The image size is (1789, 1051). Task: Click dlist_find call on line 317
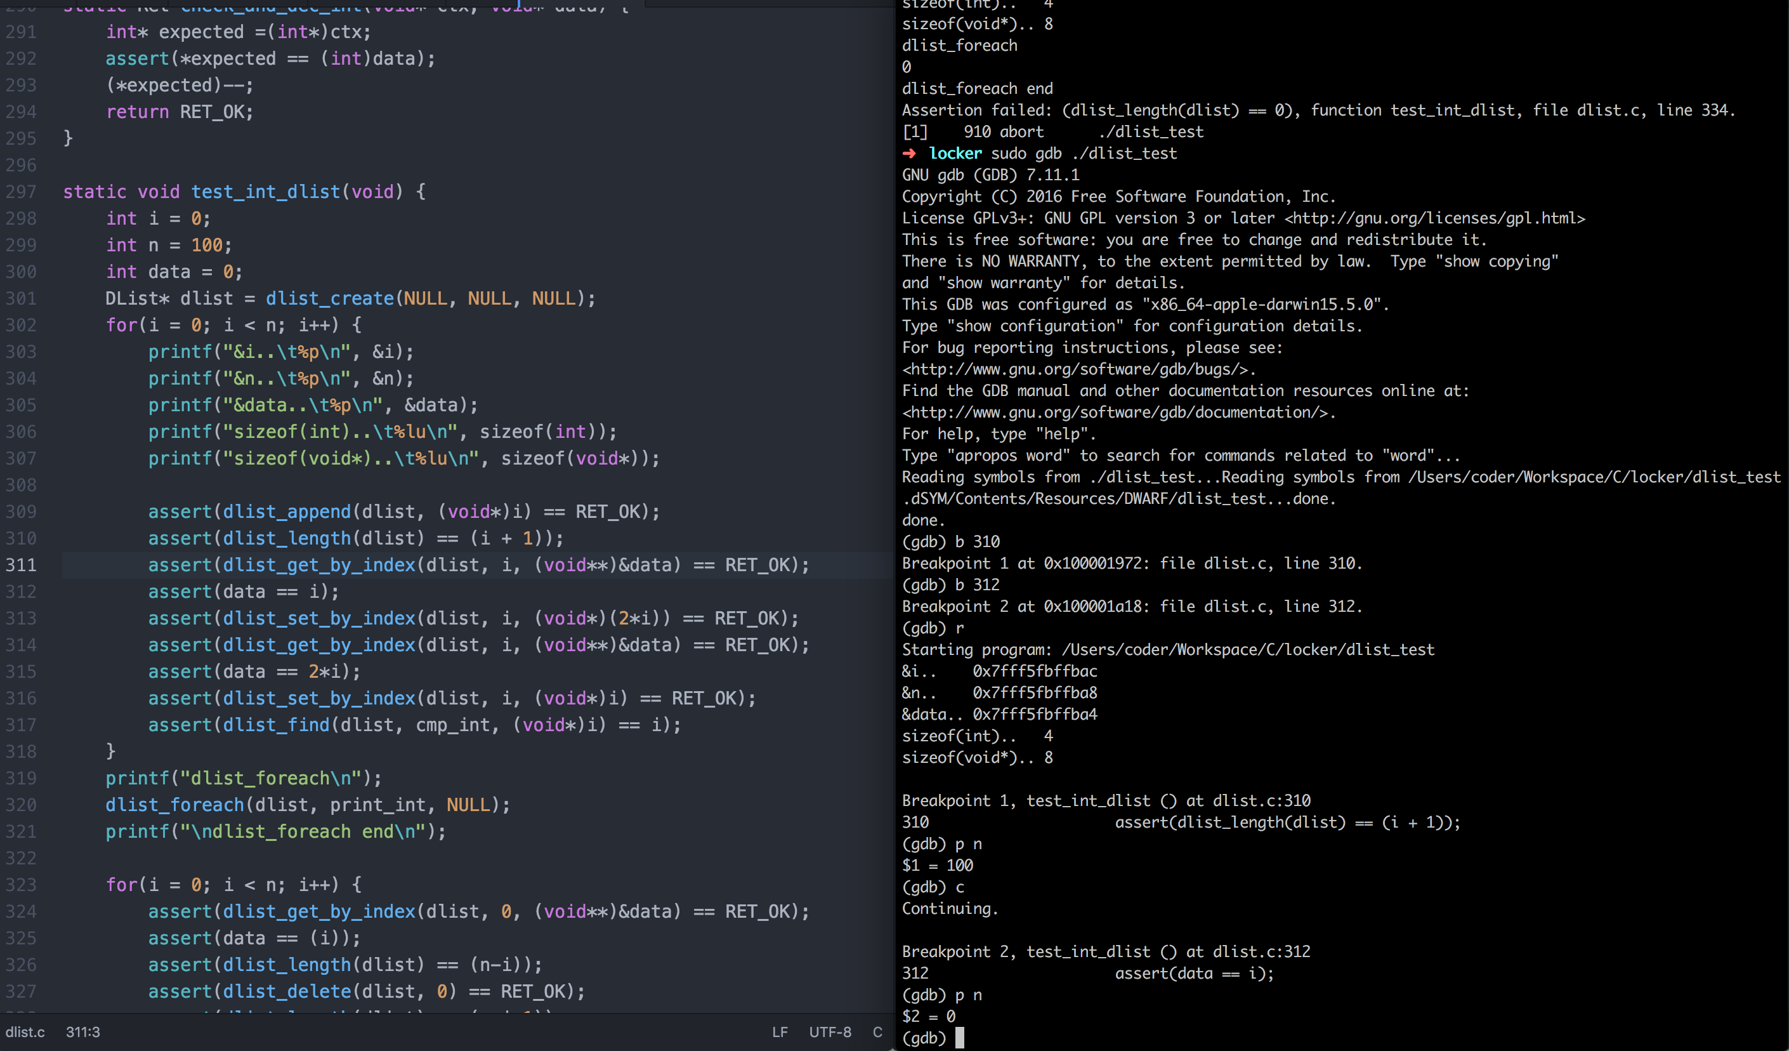point(276,725)
